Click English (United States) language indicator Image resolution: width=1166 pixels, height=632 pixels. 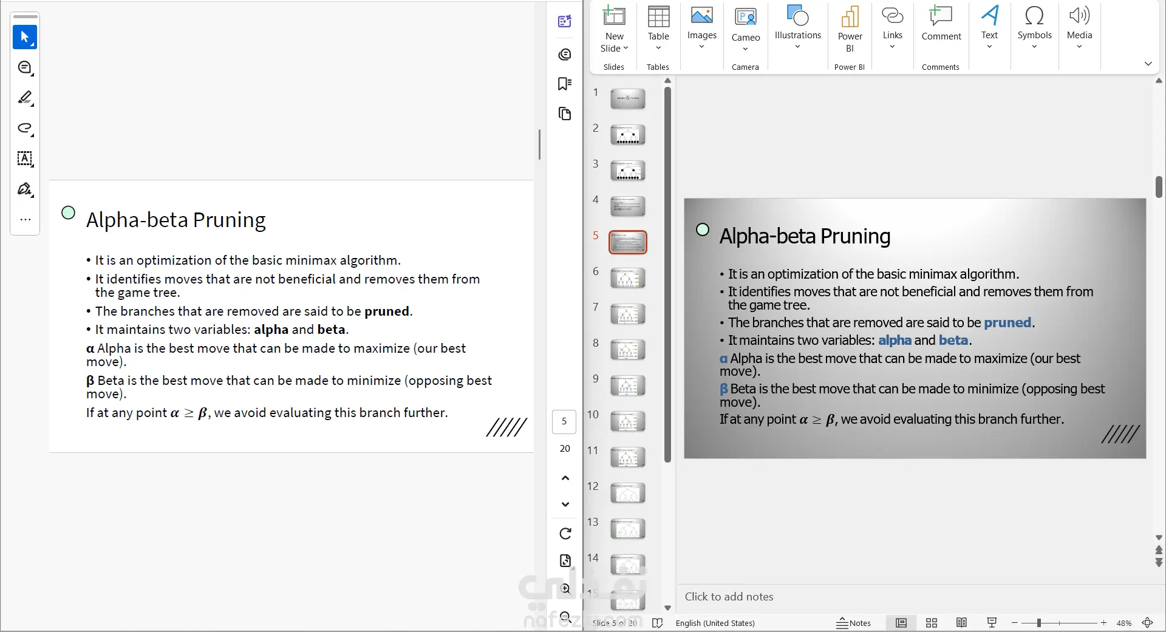point(715,623)
